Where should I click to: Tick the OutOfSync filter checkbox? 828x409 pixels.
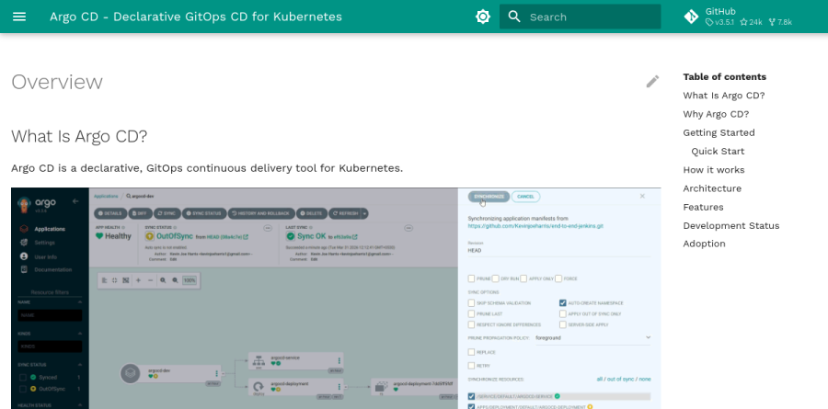23,389
